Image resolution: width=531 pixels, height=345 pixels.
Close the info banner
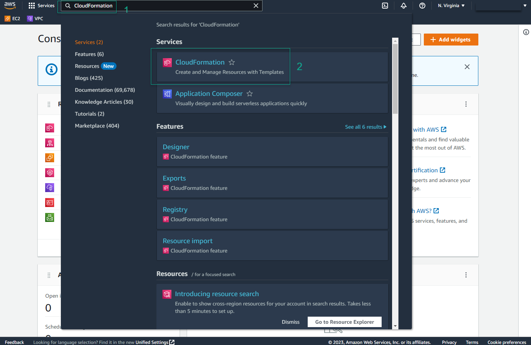tap(467, 67)
